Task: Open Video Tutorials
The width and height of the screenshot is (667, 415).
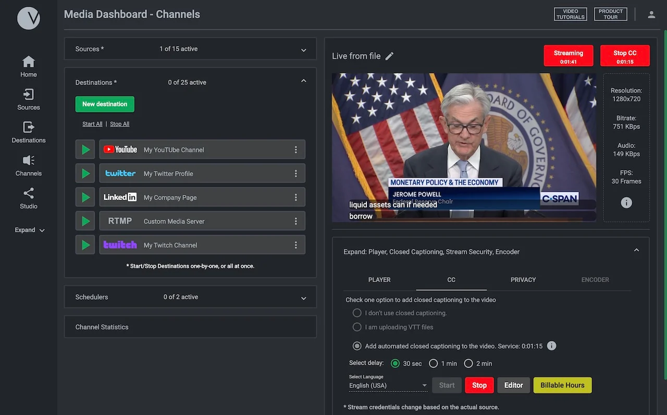Action: 571,14
